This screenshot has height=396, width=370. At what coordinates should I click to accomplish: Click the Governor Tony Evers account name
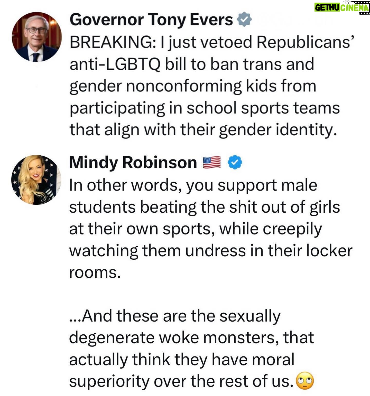(x=151, y=20)
